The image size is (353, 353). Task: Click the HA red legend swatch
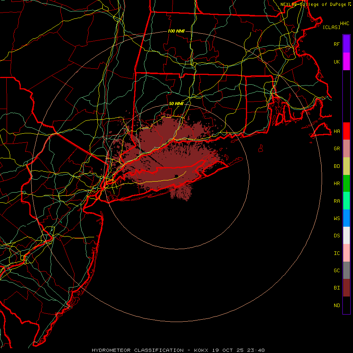point(346,131)
